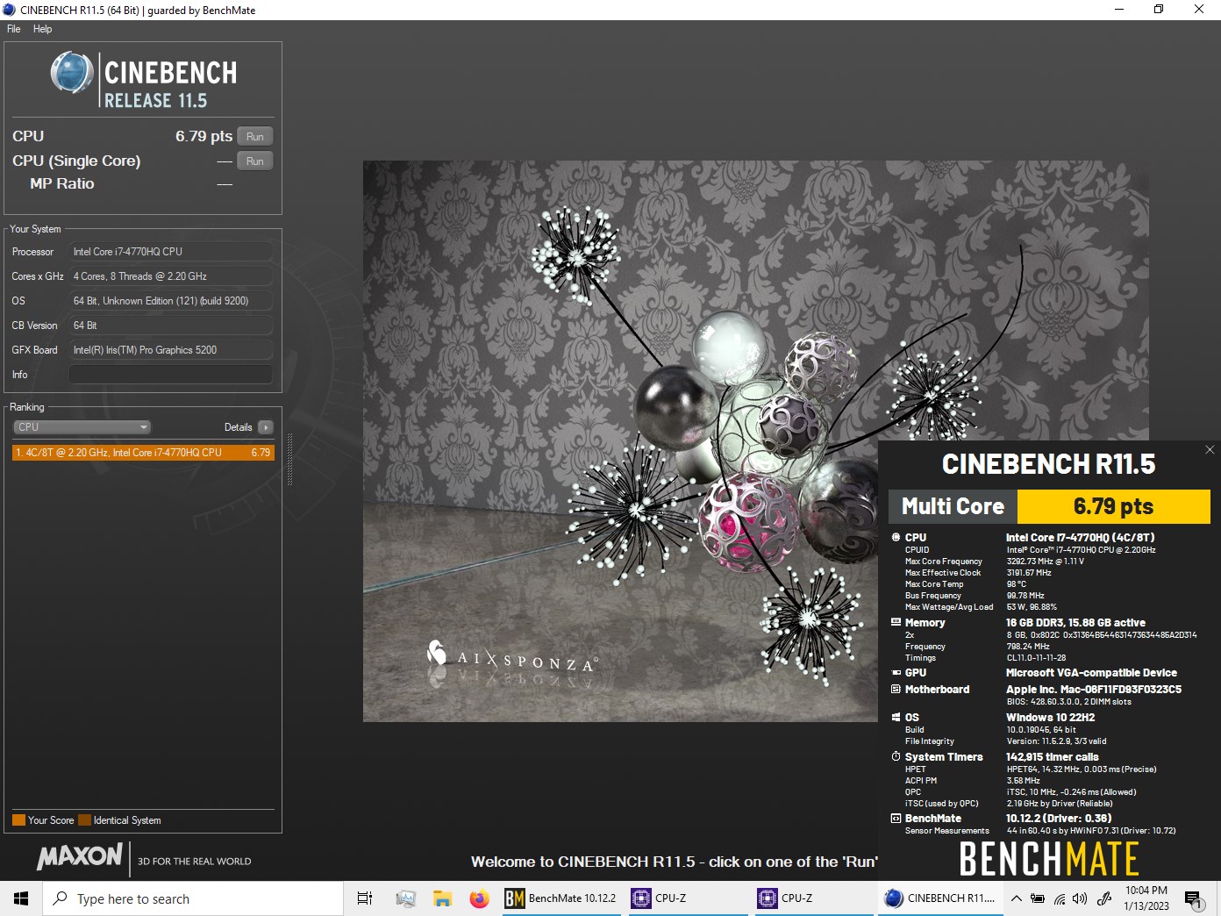Click the Motherboard icon in BenchMate panel
Image resolution: width=1221 pixels, height=916 pixels.
(x=896, y=689)
